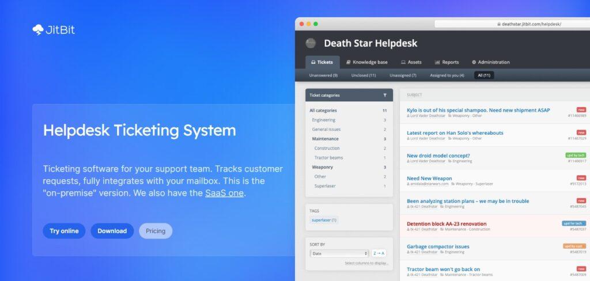
Task: Click the SUBJECT column header
Action: [x=414, y=95]
